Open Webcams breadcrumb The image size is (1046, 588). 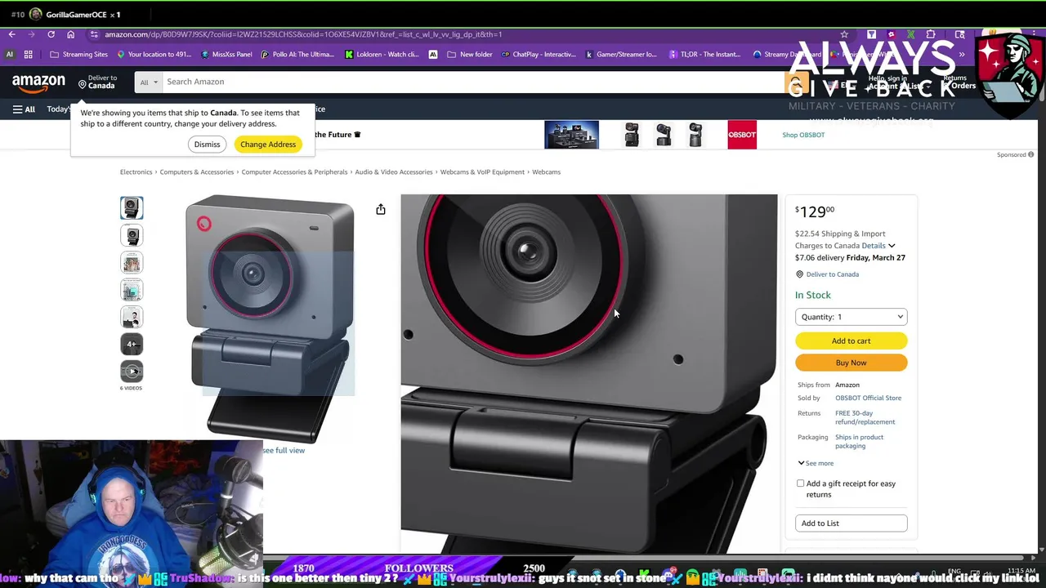coord(546,172)
